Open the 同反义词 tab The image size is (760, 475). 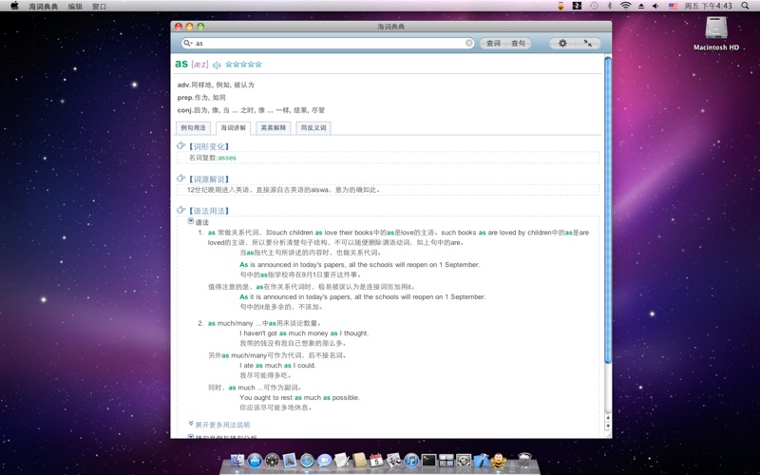click(x=313, y=127)
